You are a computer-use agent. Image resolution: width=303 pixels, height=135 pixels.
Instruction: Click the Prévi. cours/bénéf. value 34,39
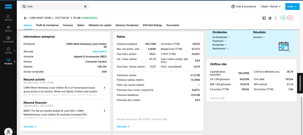(197, 67)
